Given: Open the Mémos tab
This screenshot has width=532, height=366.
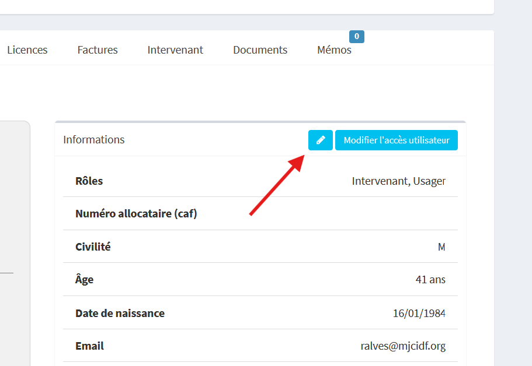Looking at the screenshot, I should (x=334, y=50).
